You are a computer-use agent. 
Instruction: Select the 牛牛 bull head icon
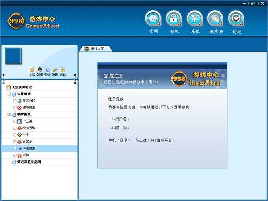point(19,135)
